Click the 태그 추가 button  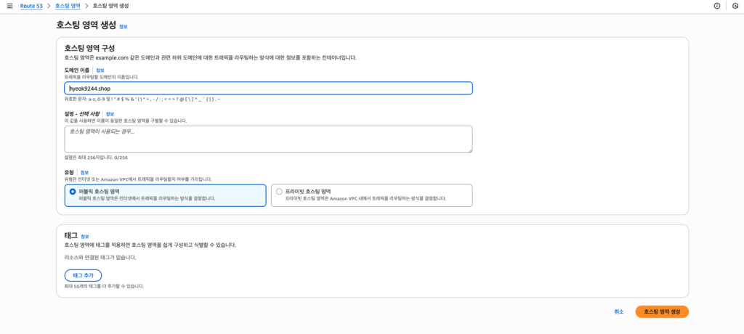coord(83,276)
